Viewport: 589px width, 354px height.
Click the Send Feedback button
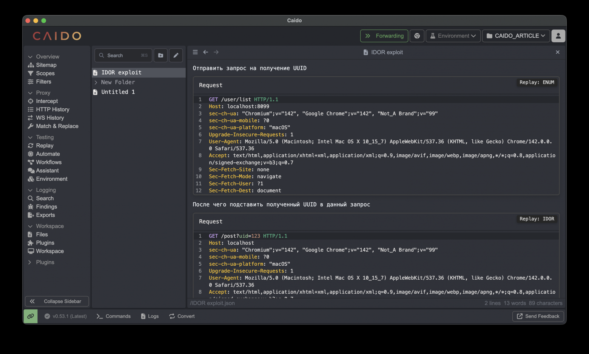[x=538, y=316]
